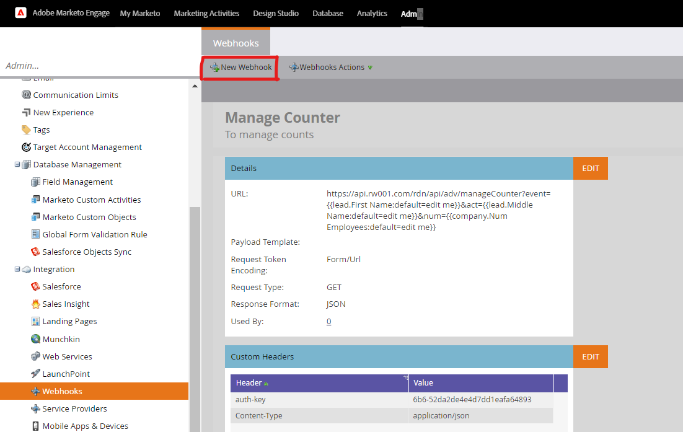Open Web Services tree item
The image size is (683, 432).
[x=67, y=356]
